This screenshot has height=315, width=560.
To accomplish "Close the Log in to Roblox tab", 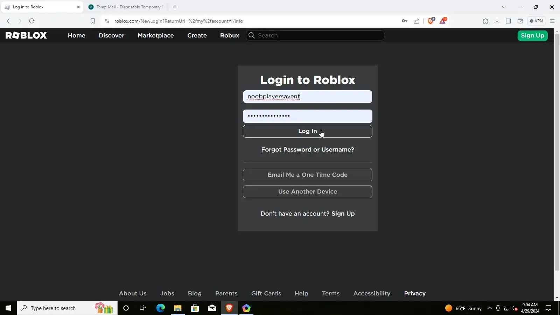I will point(78,7).
